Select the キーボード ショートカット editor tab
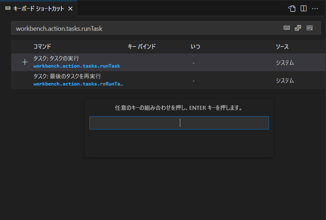Image resolution: width=326 pixels, height=220 pixels. (x=38, y=9)
